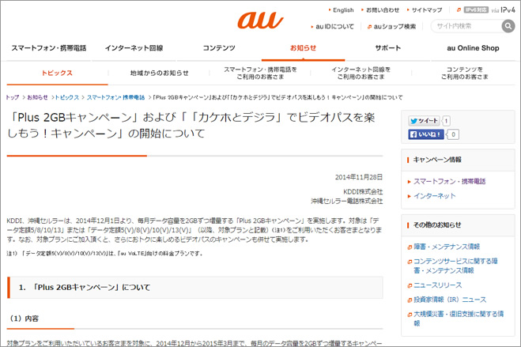521x347 pixels.
Task: Click the トップ breadcrumb link
Action: point(13,97)
